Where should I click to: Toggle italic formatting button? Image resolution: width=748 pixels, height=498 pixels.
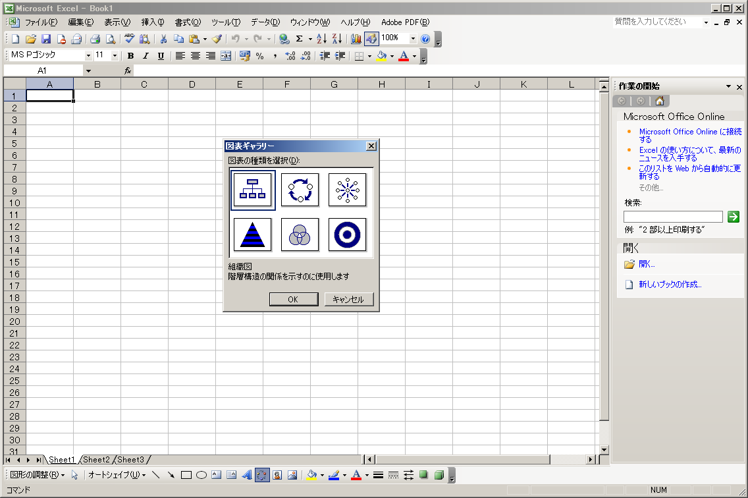coord(146,56)
